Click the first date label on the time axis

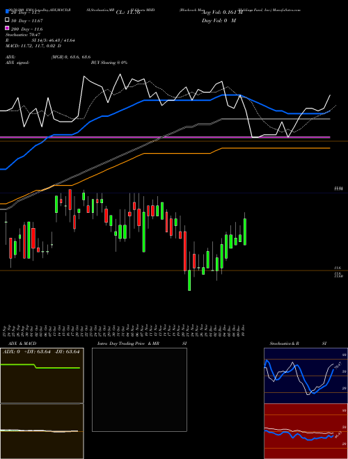coord(5,330)
